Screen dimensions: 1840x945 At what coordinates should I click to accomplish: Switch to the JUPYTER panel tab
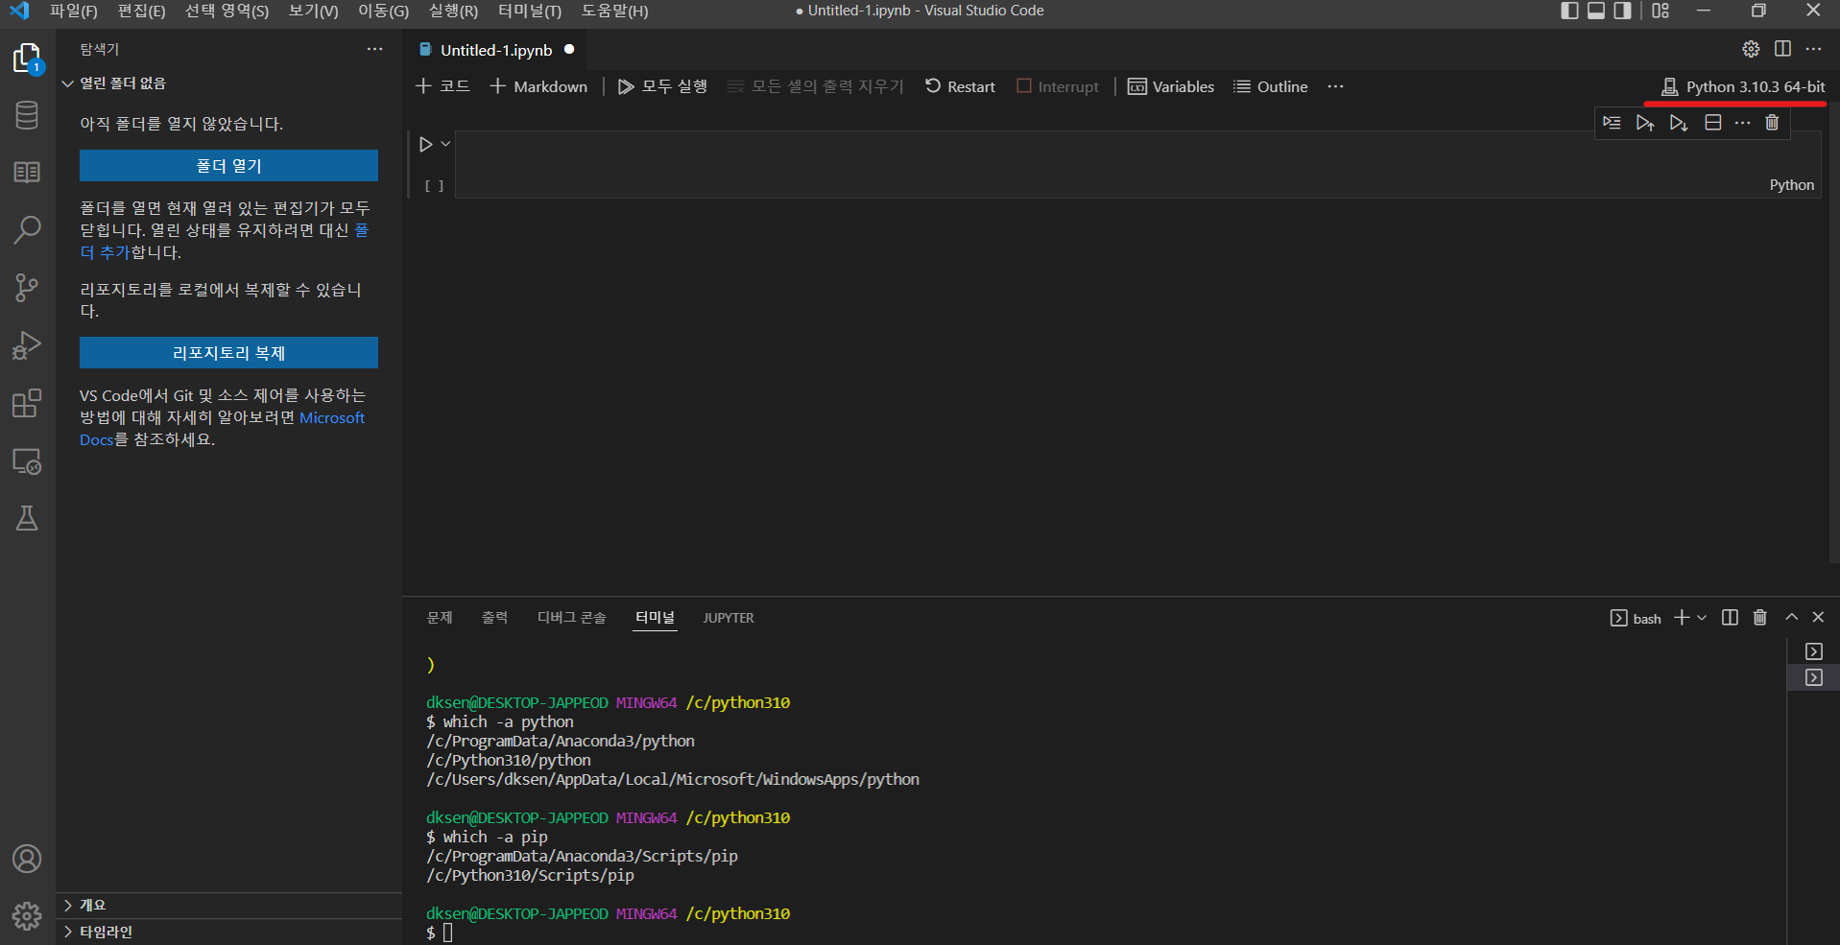(729, 618)
